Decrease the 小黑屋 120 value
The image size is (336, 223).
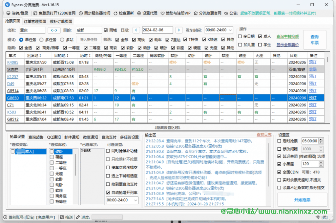coord(321,165)
